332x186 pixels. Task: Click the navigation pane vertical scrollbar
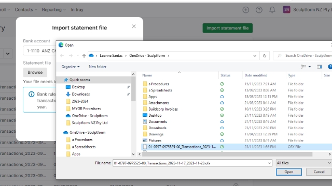point(133,89)
